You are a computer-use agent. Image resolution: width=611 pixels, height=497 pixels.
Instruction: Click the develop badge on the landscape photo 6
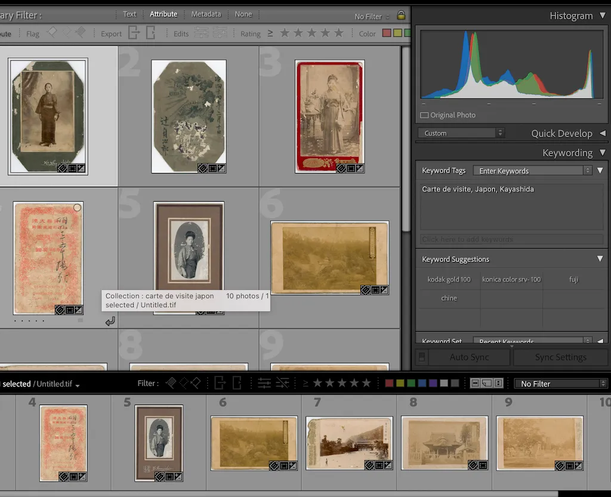[384, 290]
